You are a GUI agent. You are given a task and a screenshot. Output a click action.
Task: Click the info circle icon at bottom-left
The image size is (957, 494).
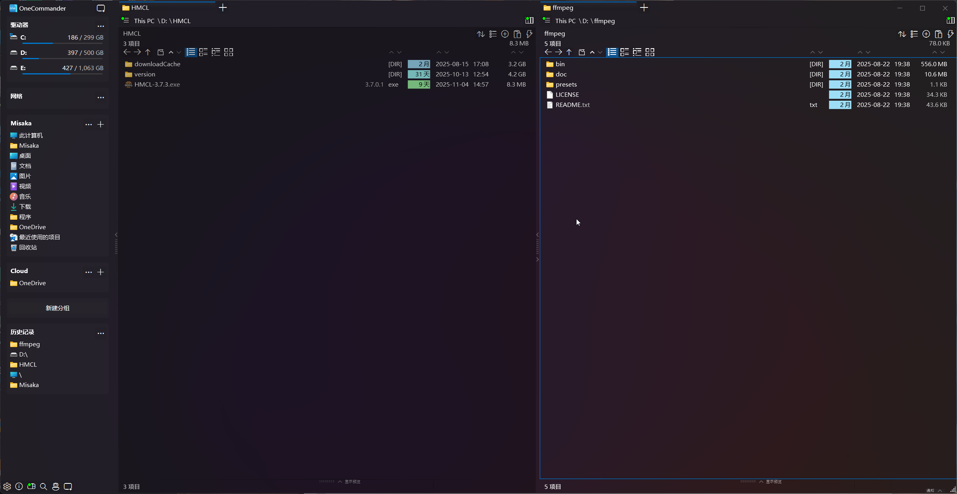coord(19,486)
